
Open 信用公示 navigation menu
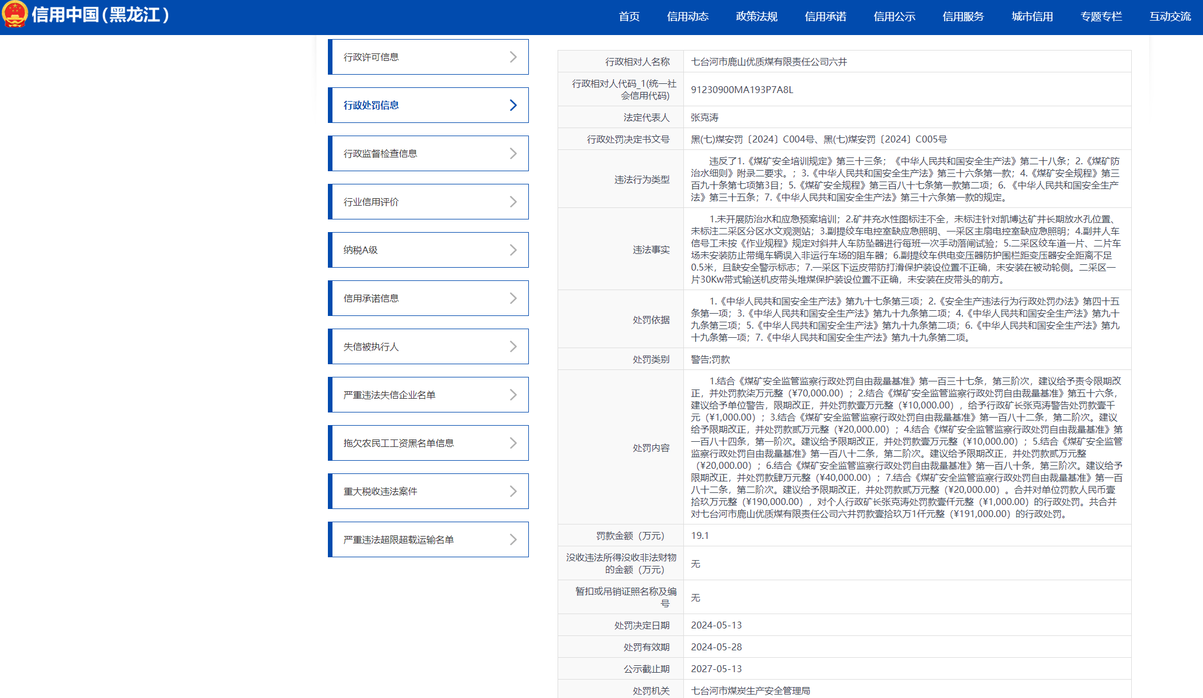coord(894,17)
